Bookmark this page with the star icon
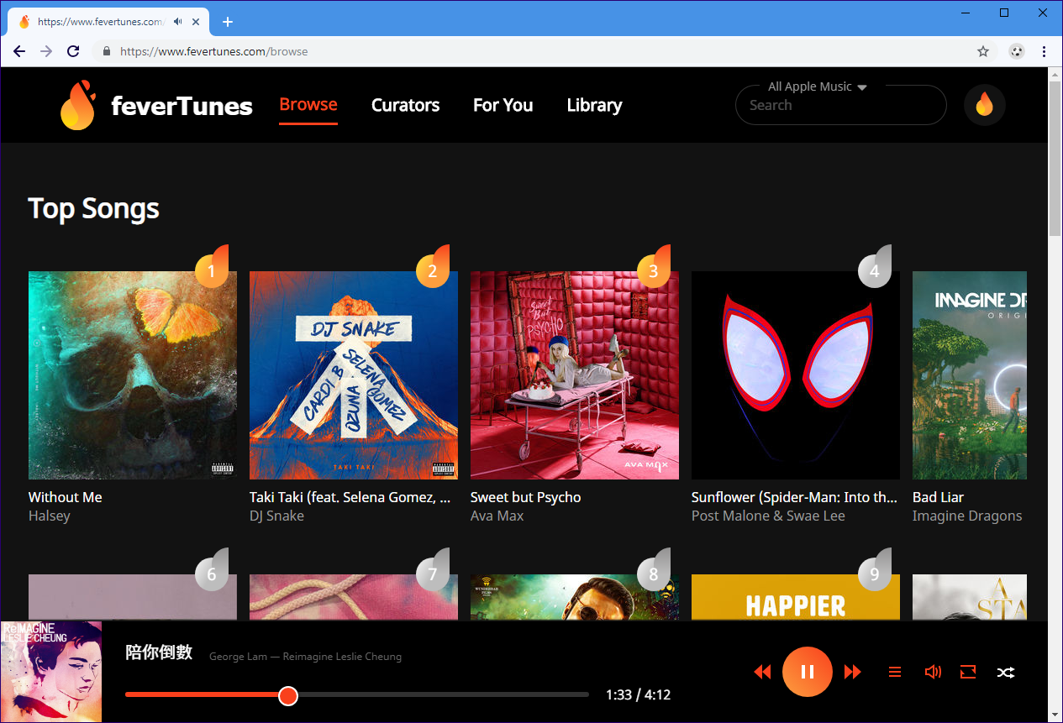This screenshot has width=1063, height=723. (x=983, y=51)
